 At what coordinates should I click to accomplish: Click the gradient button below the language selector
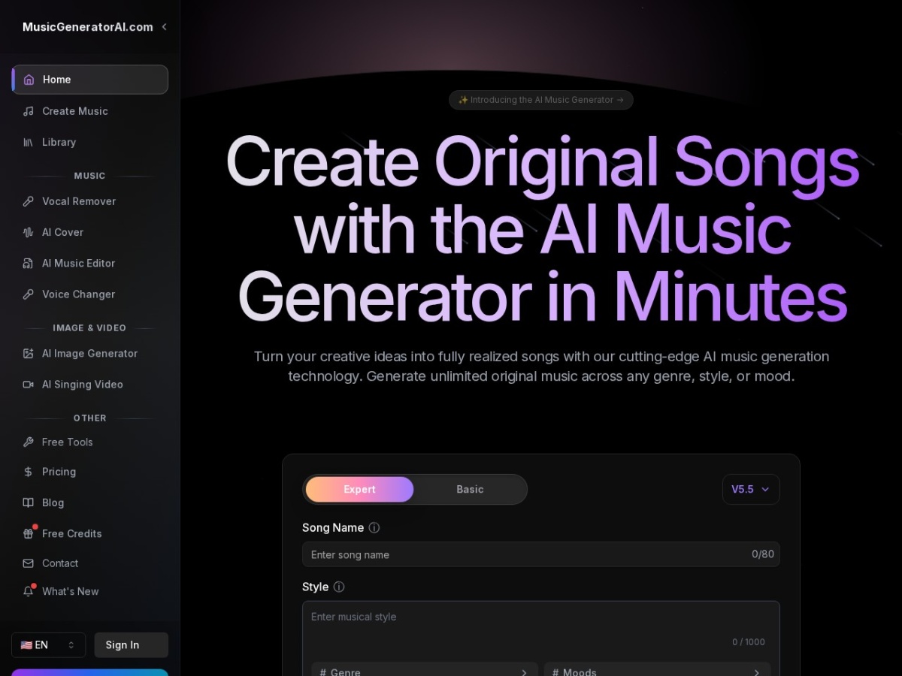pos(90,672)
